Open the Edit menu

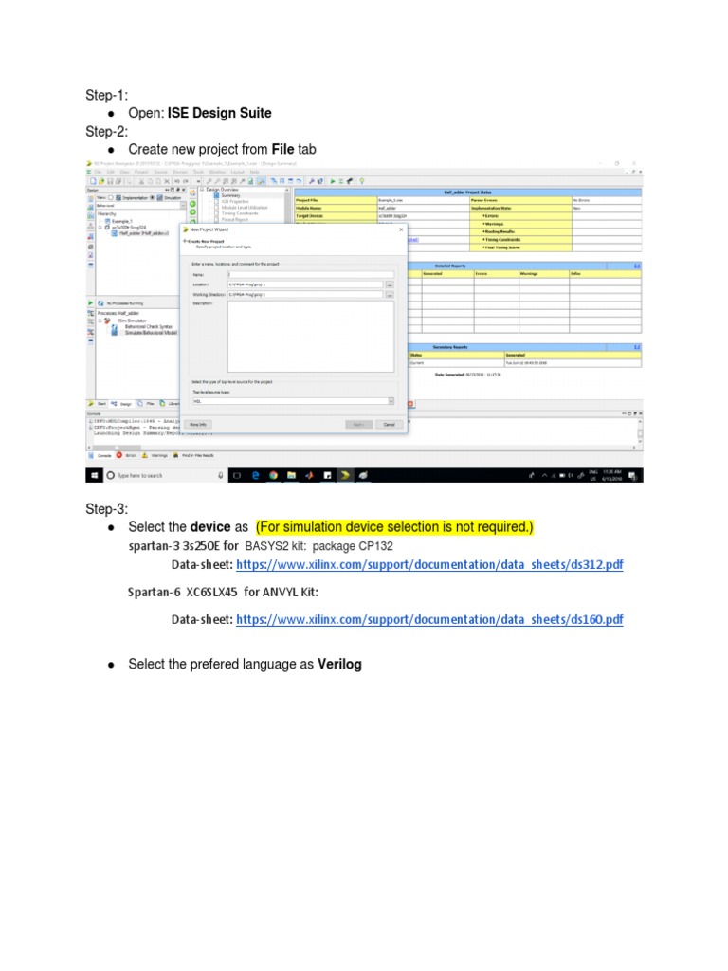(111, 172)
